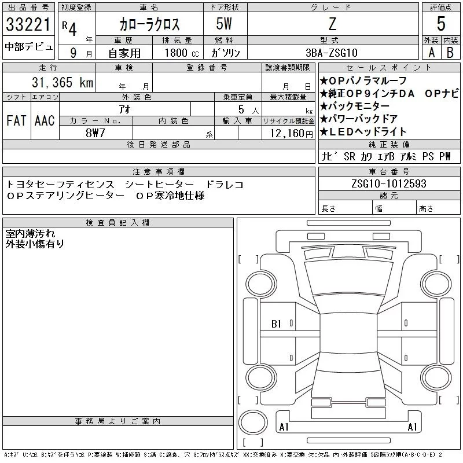This screenshot has height=463, width=463.
Task: Select the exterior grade A cell
Action: 431,52
